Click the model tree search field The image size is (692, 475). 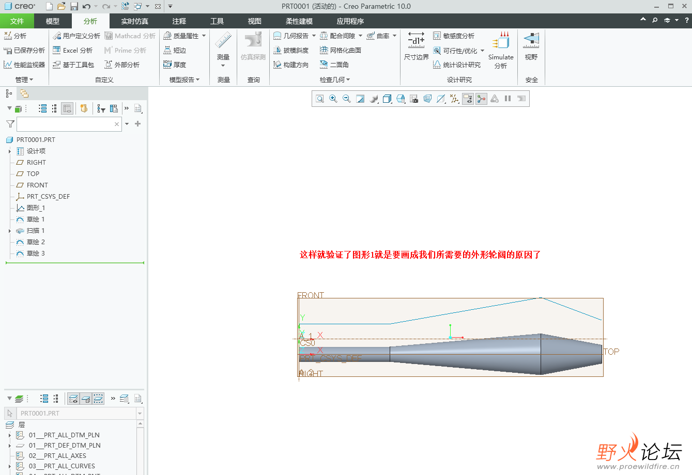(69, 124)
